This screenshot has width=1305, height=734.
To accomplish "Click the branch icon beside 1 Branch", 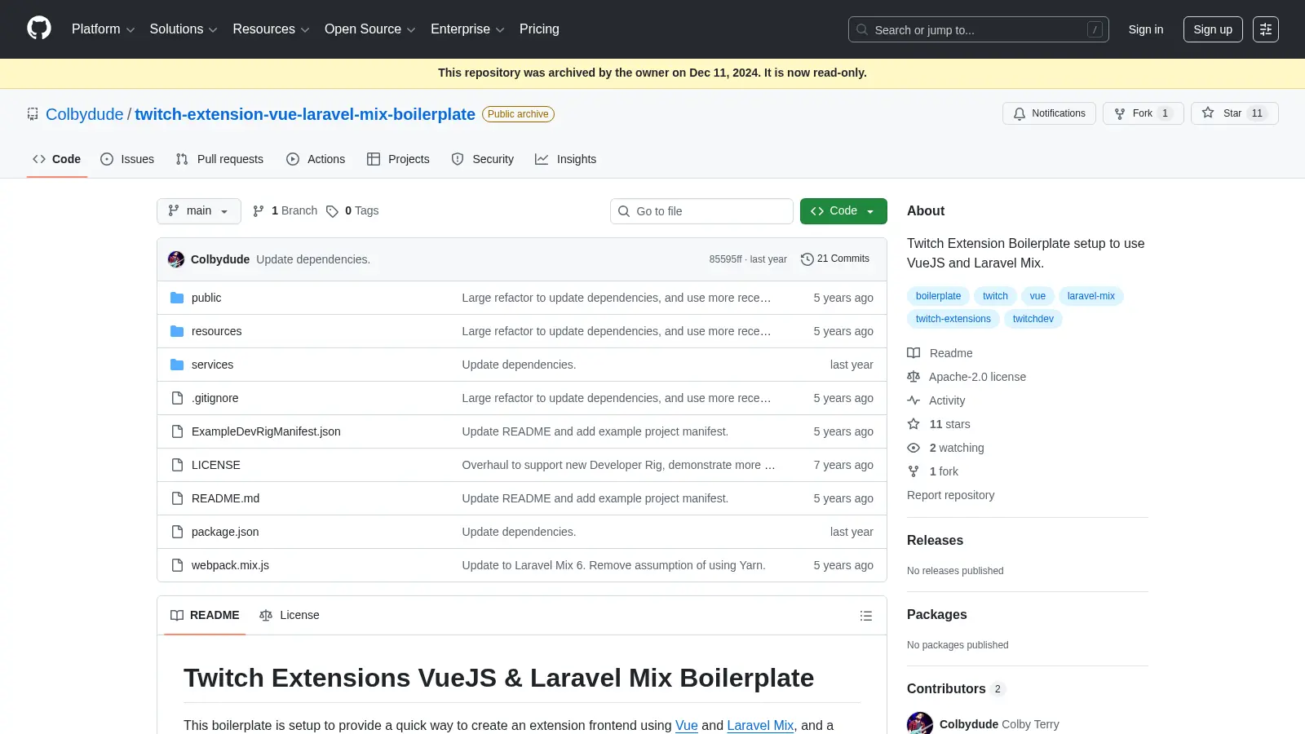I will click(x=259, y=211).
